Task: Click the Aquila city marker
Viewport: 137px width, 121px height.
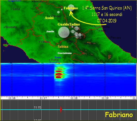Action: (x=89, y=43)
